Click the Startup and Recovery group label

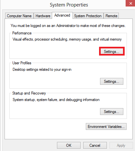29,93
